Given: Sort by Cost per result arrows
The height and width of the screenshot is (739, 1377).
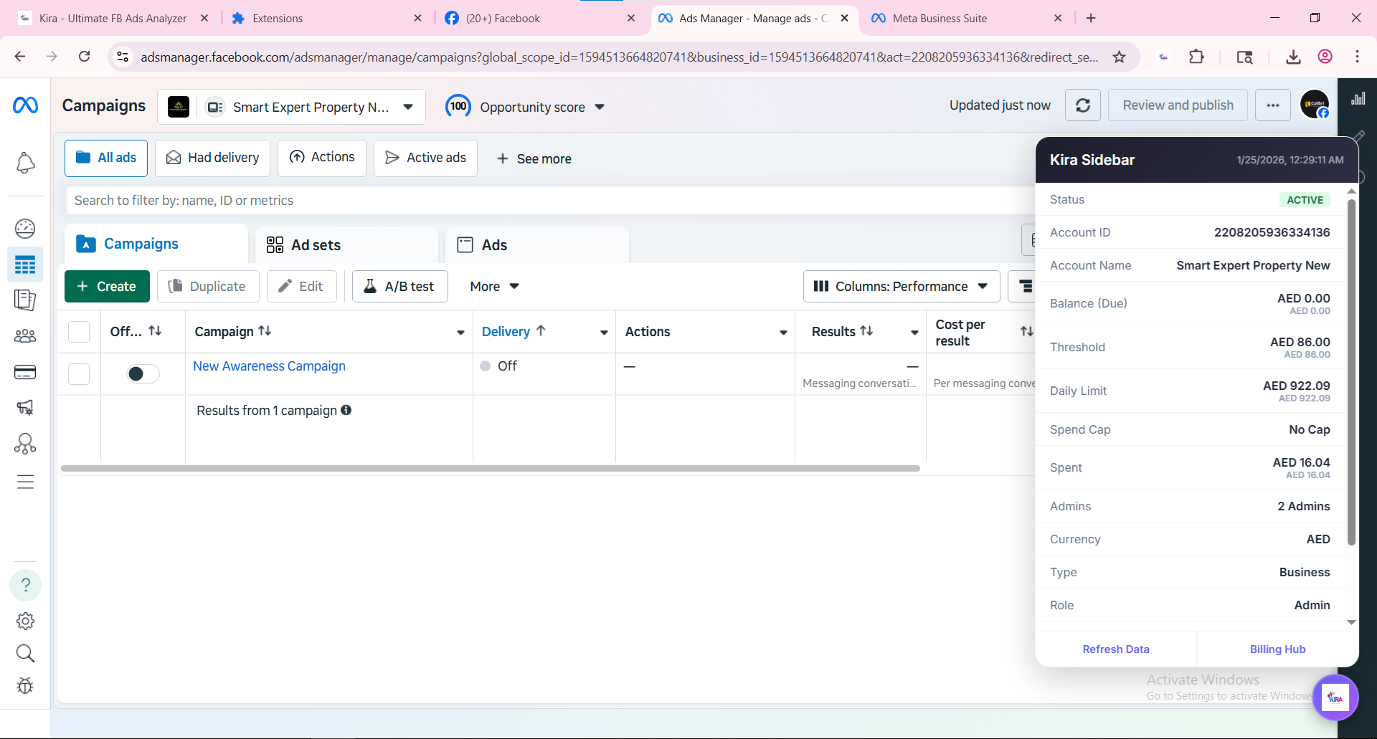Looking at the screenshot, I should tap(1027, 331).
